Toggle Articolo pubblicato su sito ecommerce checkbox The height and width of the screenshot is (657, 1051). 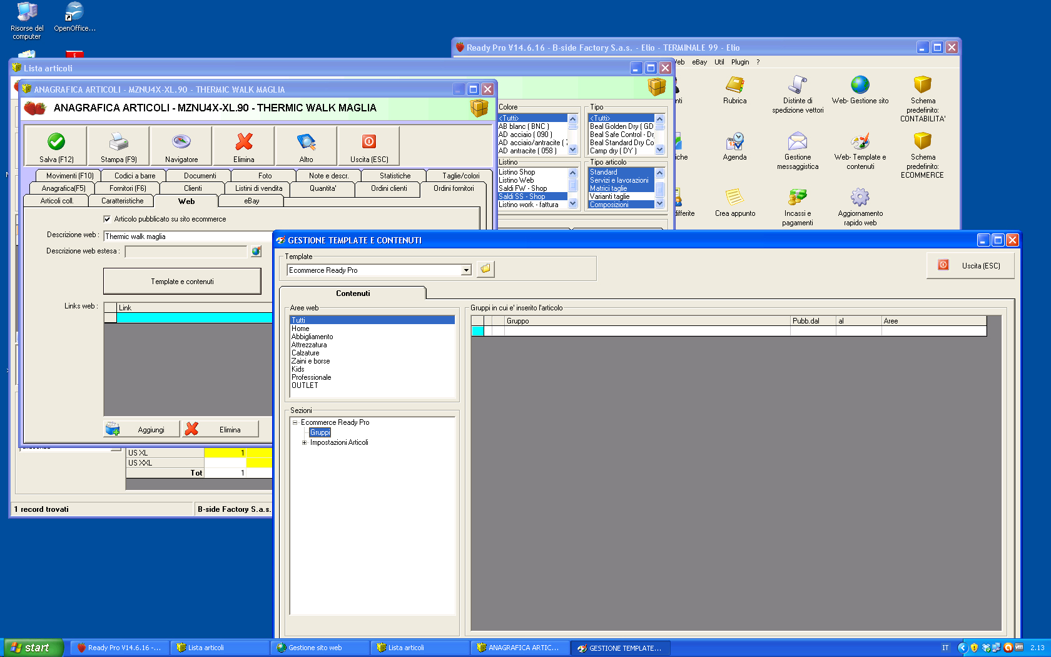(x=107, y=219)
